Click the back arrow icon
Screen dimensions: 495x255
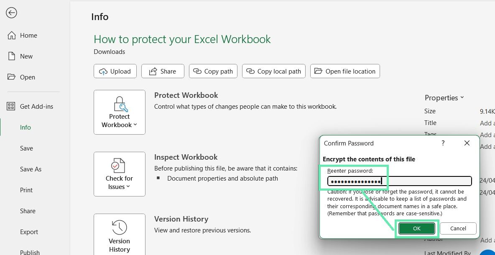[x=11, y=13]
